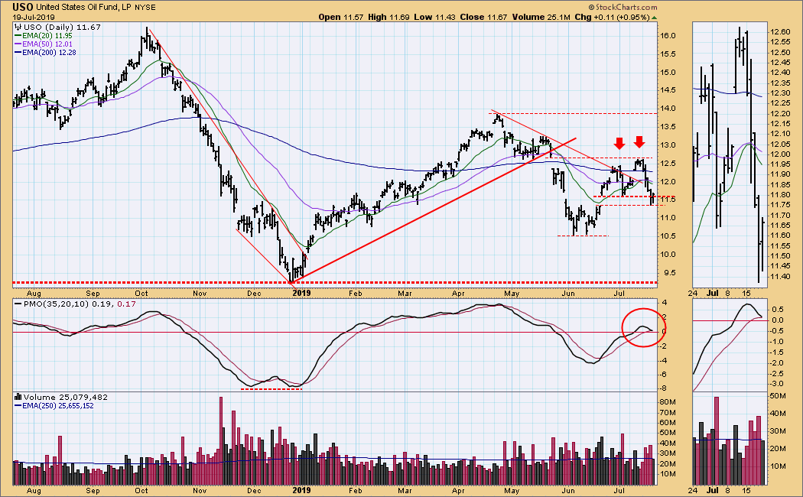Click the Oct label on the price panel axis
This screenshot has height=497, width=803.
(x=141, y=294)
